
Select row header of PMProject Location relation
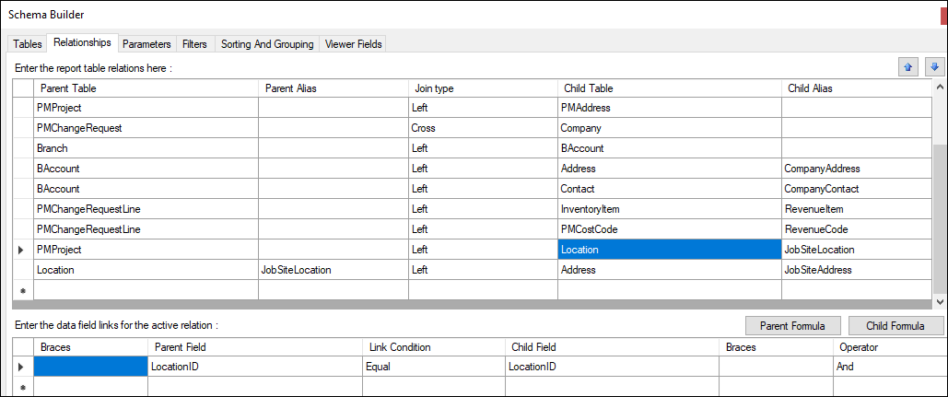(22, 250)
